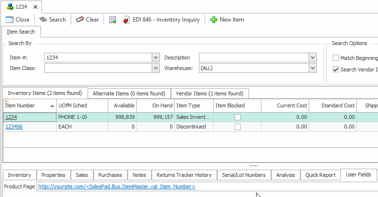Follow the Product Page yoursite.com link
This screenshot has height=197, width=378.
pos(117,187)
